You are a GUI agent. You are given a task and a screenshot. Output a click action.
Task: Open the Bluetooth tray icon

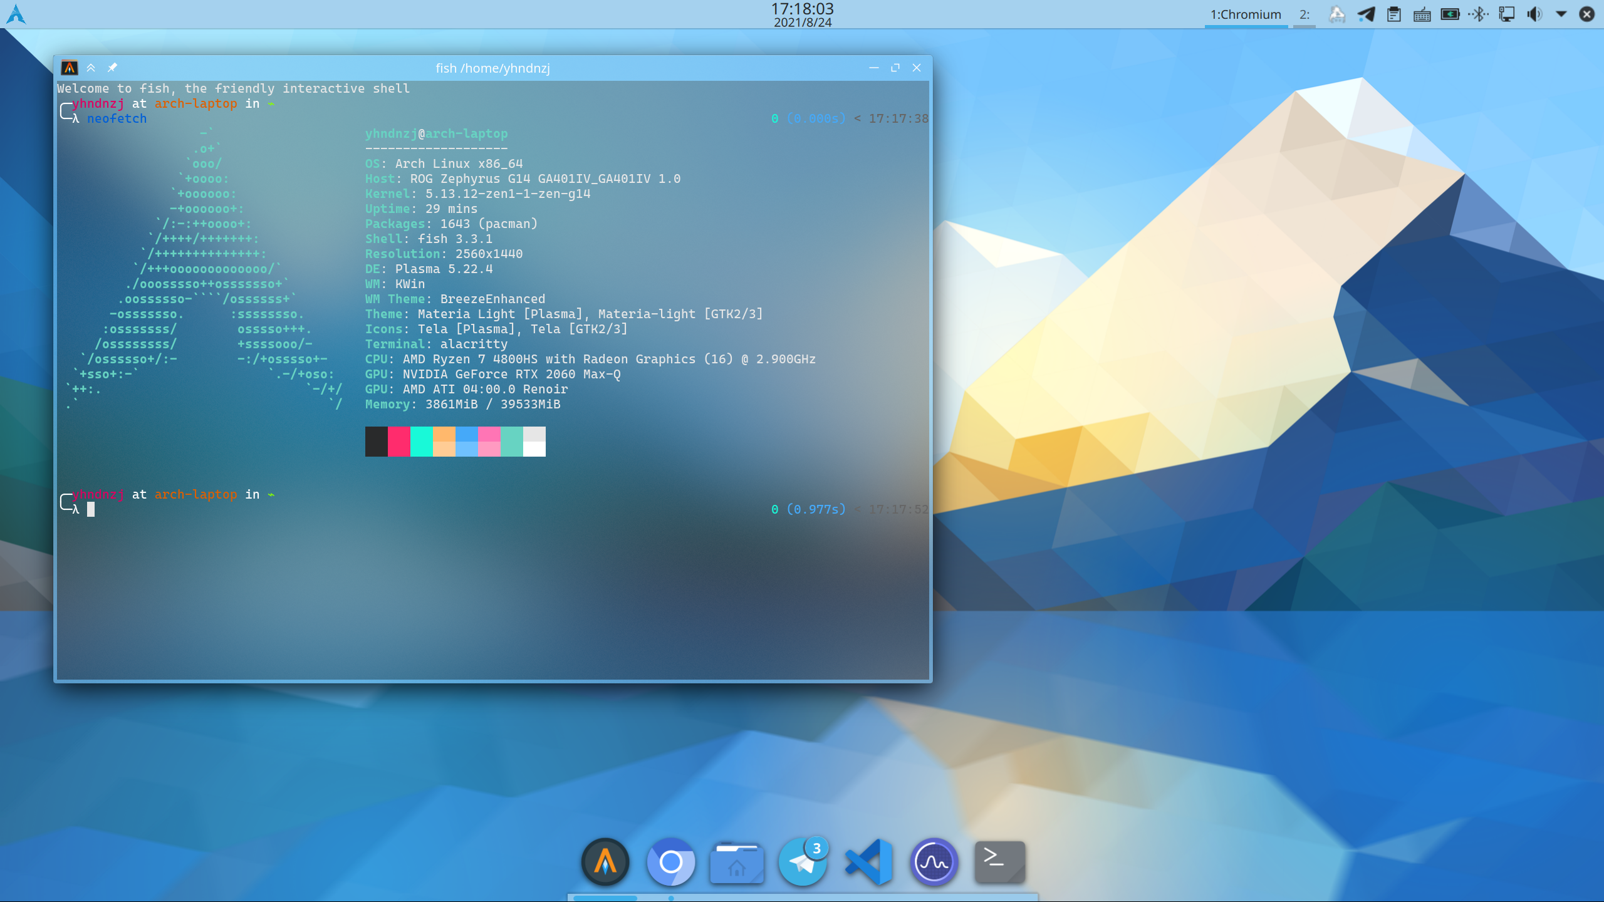1479,14
